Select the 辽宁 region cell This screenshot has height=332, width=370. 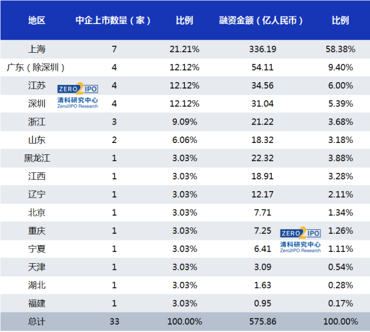37,194
